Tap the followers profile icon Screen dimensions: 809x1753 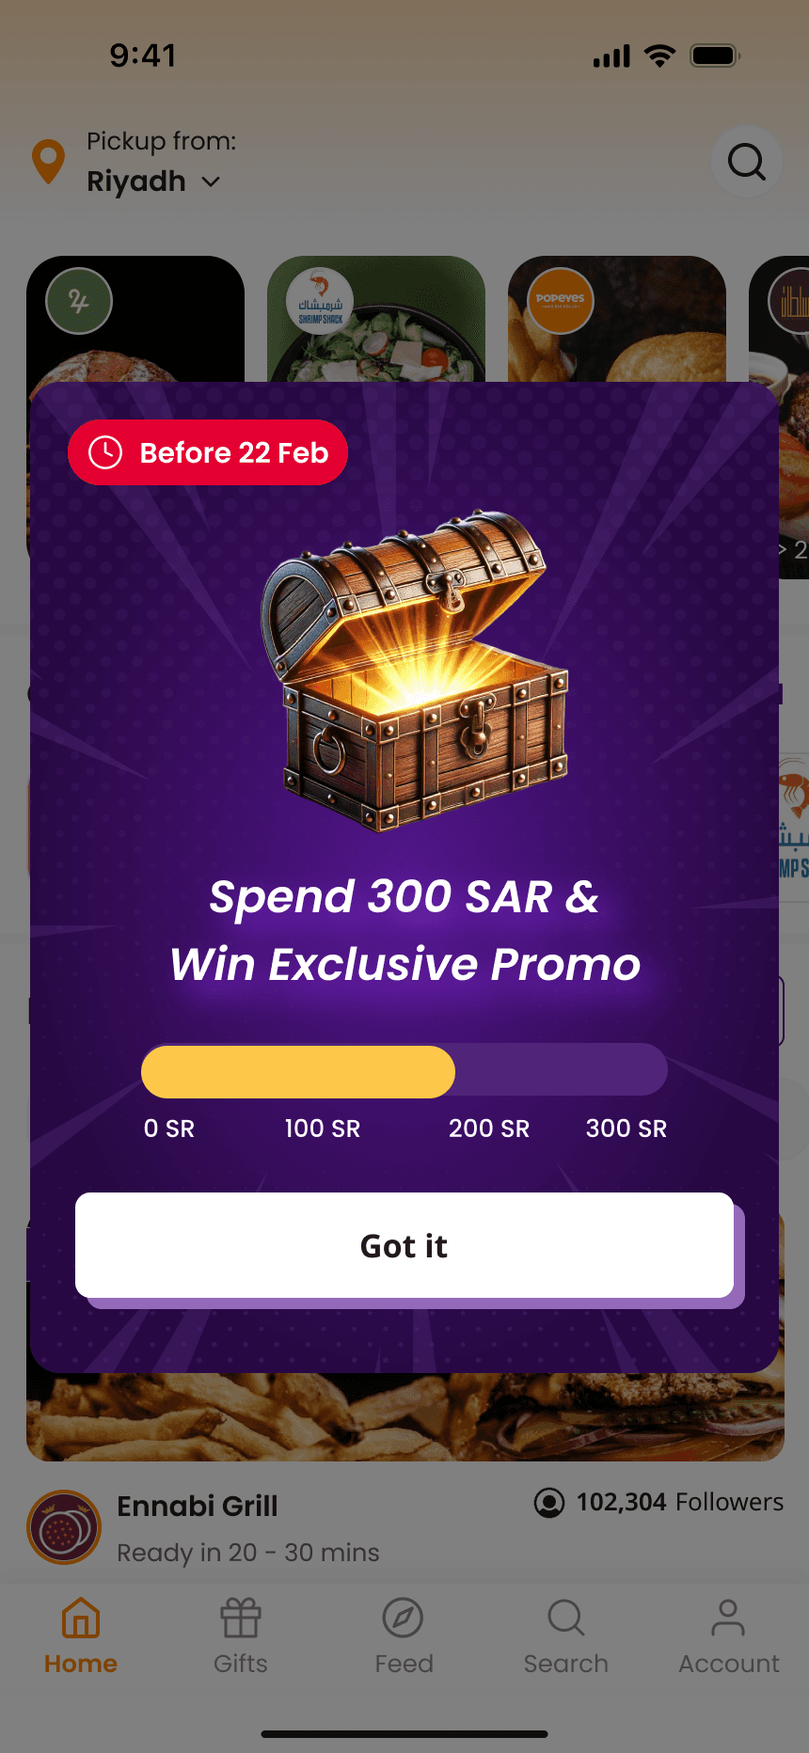pyautogui.click(x=549, y=1503)
